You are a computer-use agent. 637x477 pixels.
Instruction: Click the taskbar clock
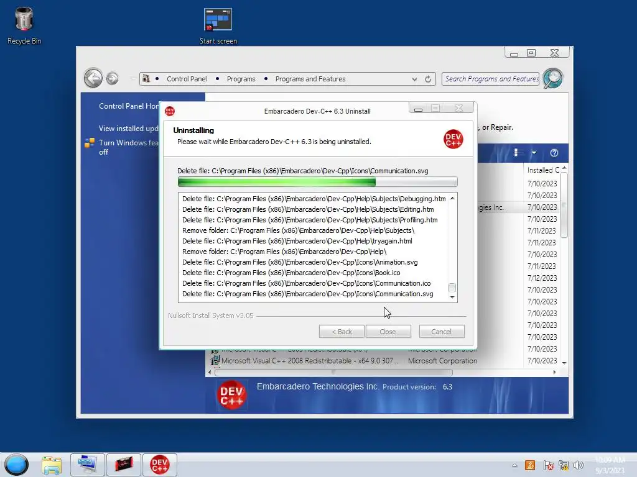(x=610, y=465)
